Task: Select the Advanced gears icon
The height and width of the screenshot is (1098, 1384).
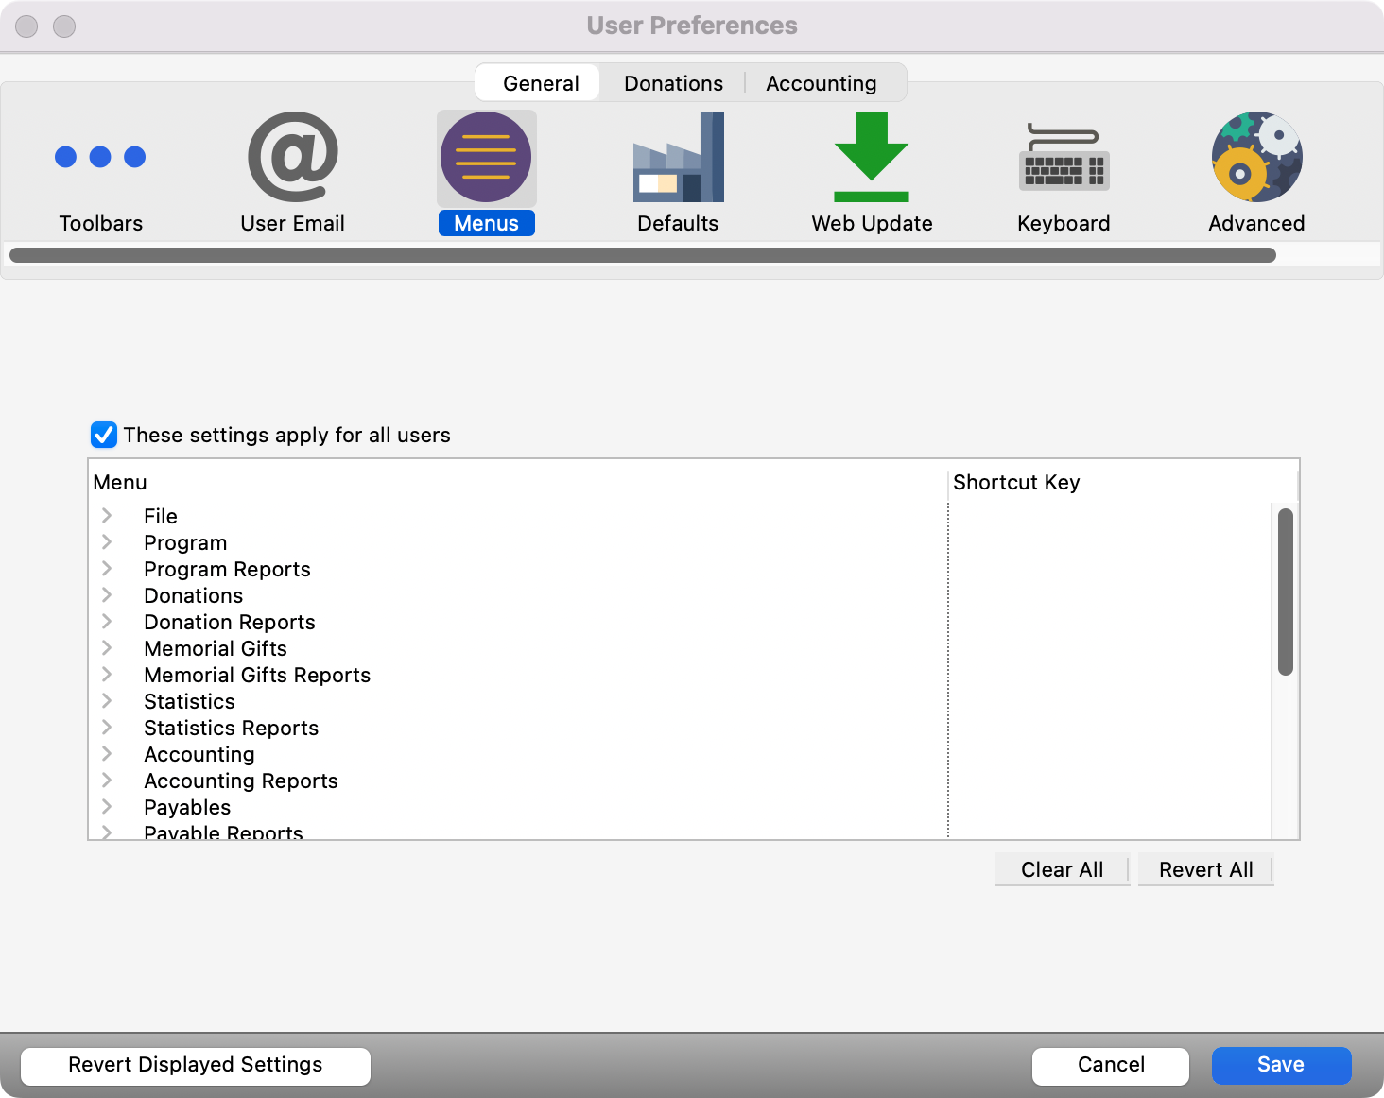Action: tap(1256, 158)
